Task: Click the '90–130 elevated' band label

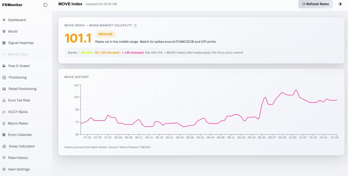Action: [x=107, y=52]
